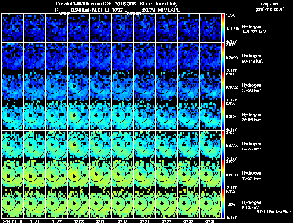The height and width of the screenshot is (223, 293).
Task: Click the 'B-field Particle Flow' caption
Action: point(274,212)
